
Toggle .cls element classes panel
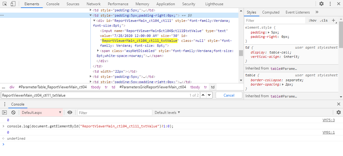pos(324,20)
